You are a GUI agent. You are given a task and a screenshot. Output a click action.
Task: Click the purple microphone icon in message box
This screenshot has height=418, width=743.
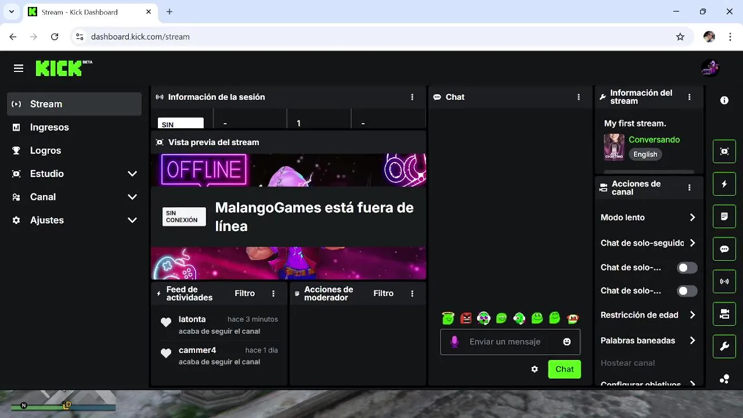[455, 342]
